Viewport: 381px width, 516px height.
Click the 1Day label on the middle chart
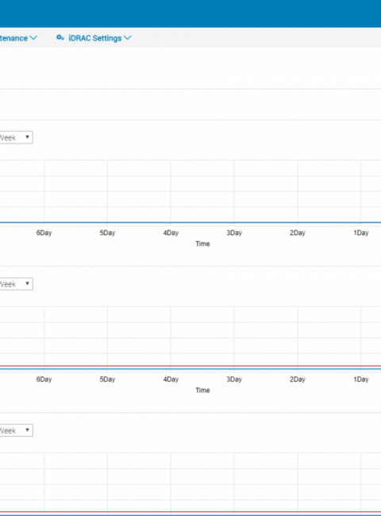pyautogui.click(x=361, y=379)
